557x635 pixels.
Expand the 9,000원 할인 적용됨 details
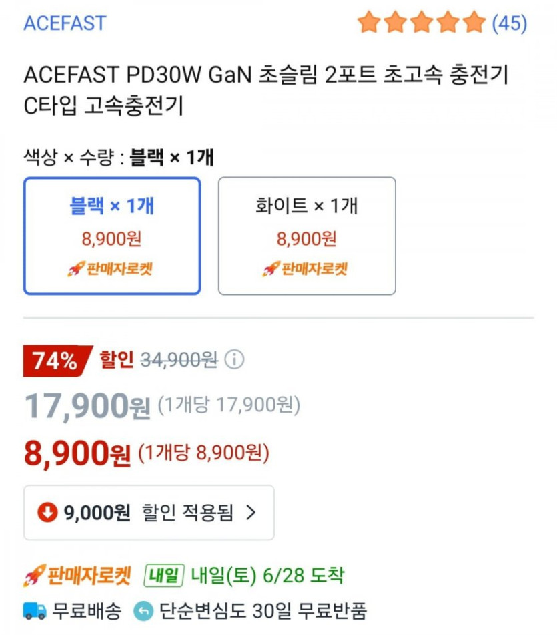click(149, 512)
